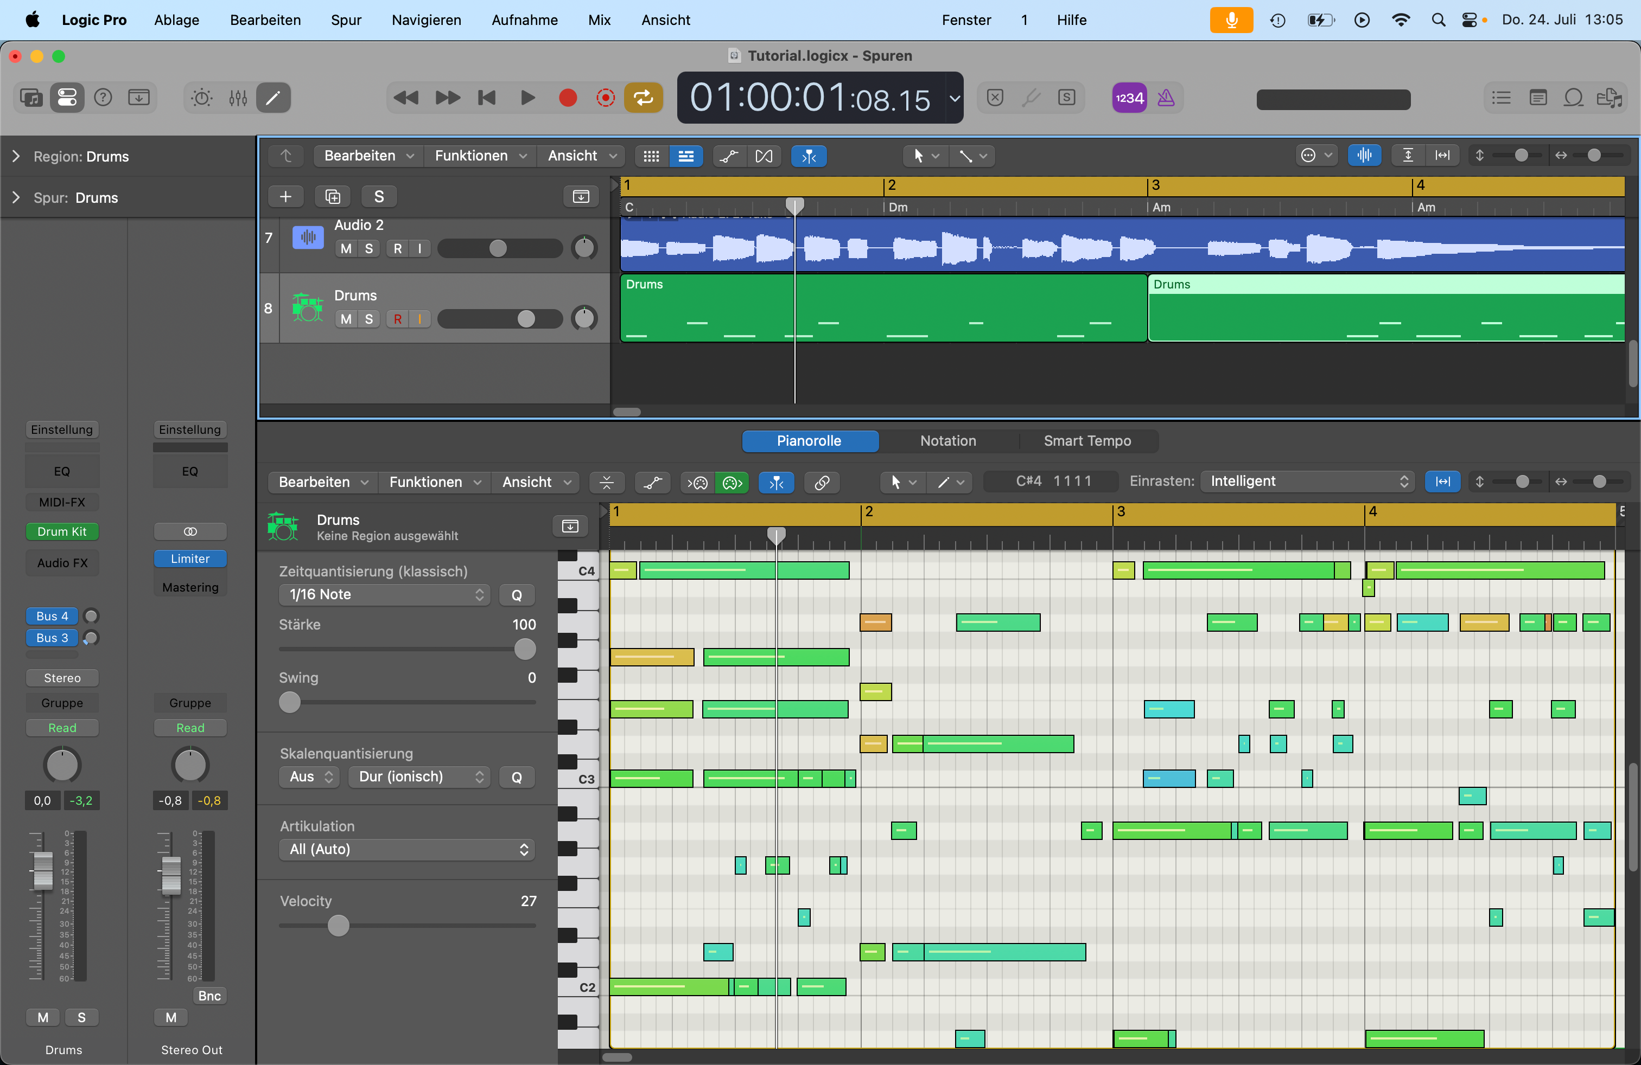This screenshot has width=1641, height=1065.
Task: Open the Library button in control bar
Action: [31, 98]
